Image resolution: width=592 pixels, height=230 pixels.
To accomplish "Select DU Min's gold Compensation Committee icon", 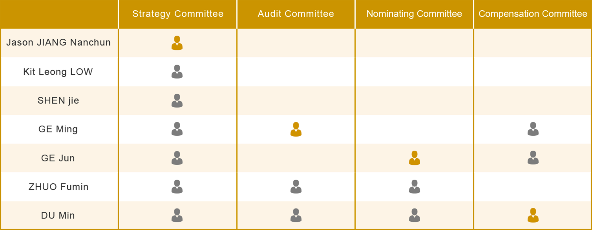I will [x=533, y=215].
